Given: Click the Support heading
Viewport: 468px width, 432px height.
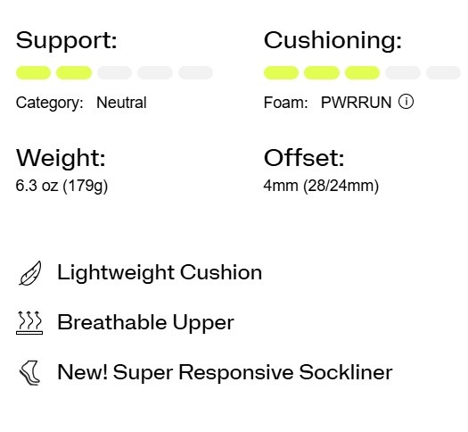Looking at the screenshot, I should [67, 41].
